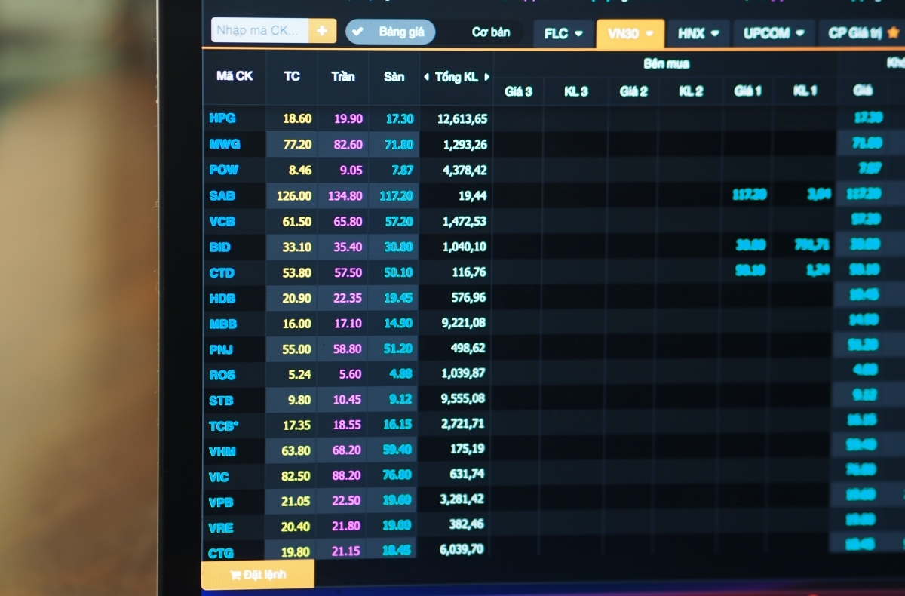Click the Sàn column header
The image size is (905, 596).
tap(394, 76)
